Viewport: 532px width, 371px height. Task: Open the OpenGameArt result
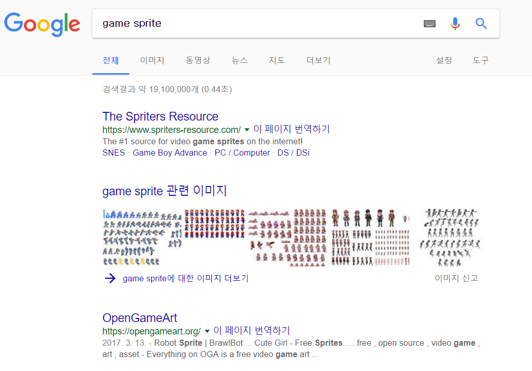tap(140, 318)
